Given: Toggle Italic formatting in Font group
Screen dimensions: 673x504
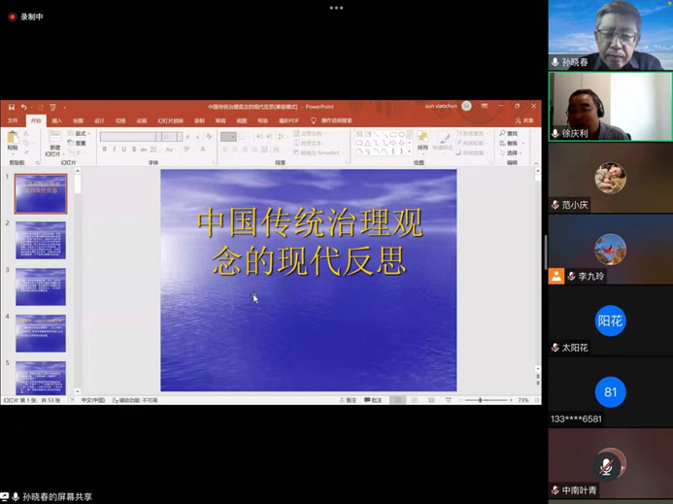Looking at the screenshot, I should 115,150.
